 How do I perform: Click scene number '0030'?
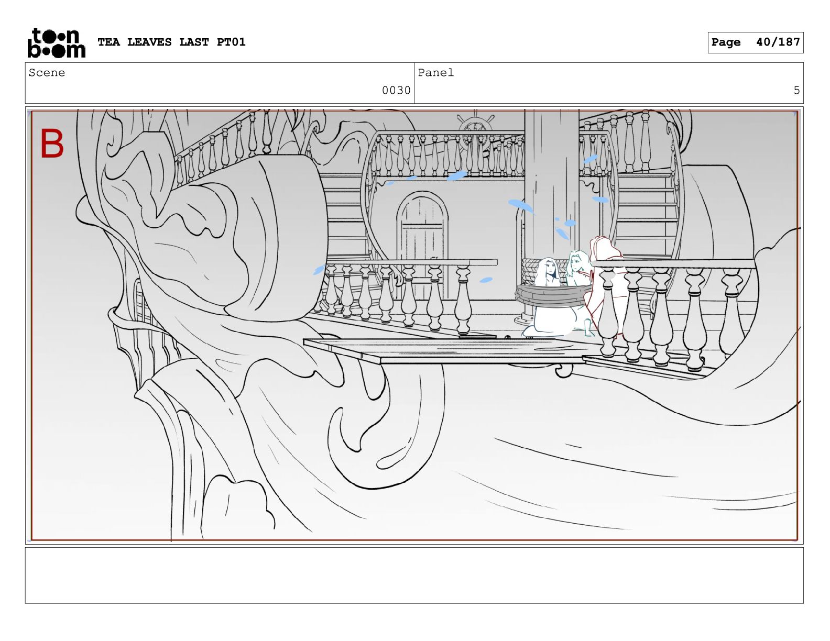coord(396,91)
